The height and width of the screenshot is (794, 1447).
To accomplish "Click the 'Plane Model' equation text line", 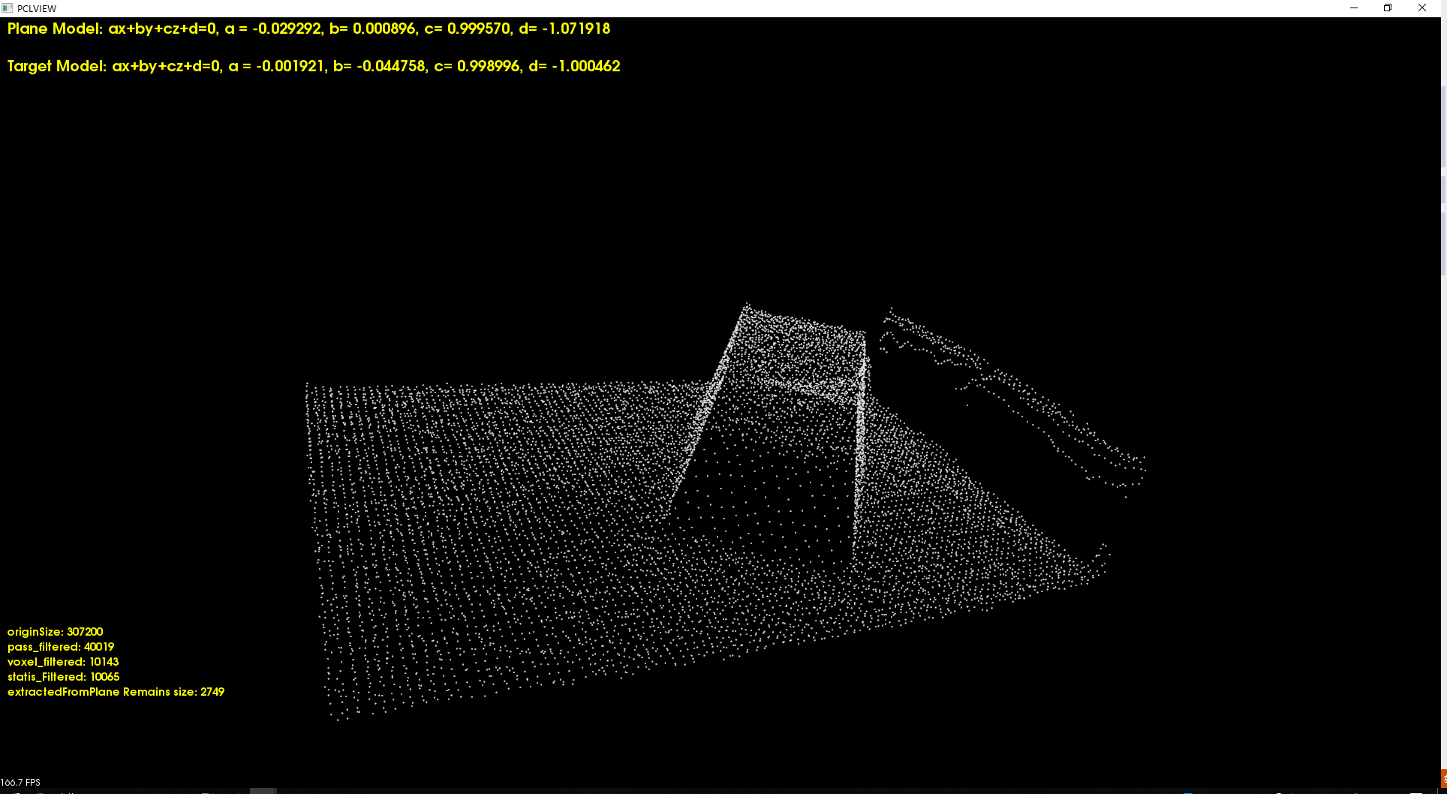I will (x=308, y=29).
